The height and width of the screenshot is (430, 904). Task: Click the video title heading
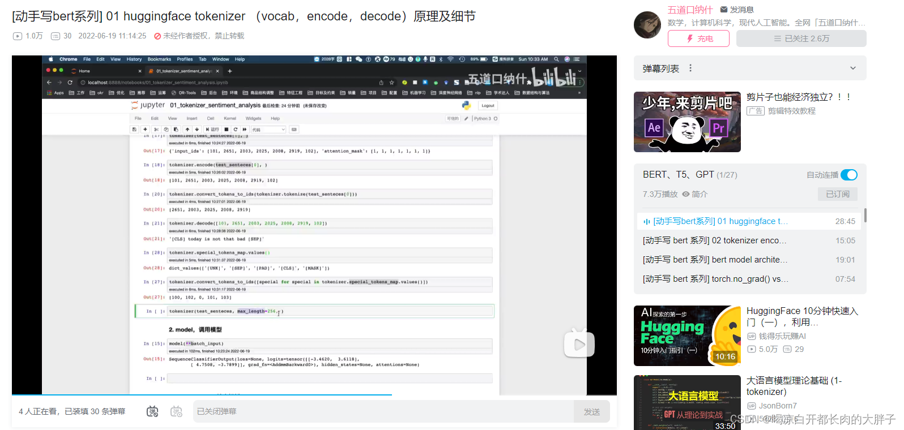(x=244, y=16)
